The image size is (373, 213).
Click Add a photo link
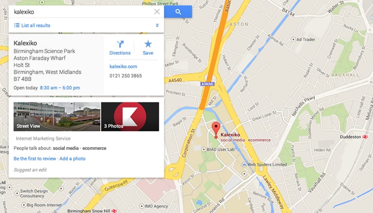click(x=72, y=158)
